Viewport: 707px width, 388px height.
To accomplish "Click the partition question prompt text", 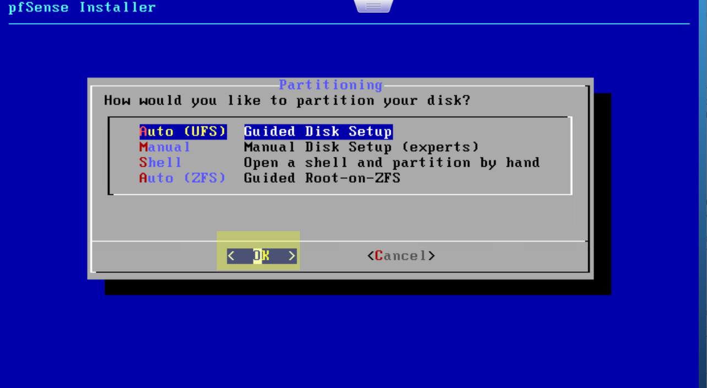I will point(287,101).
